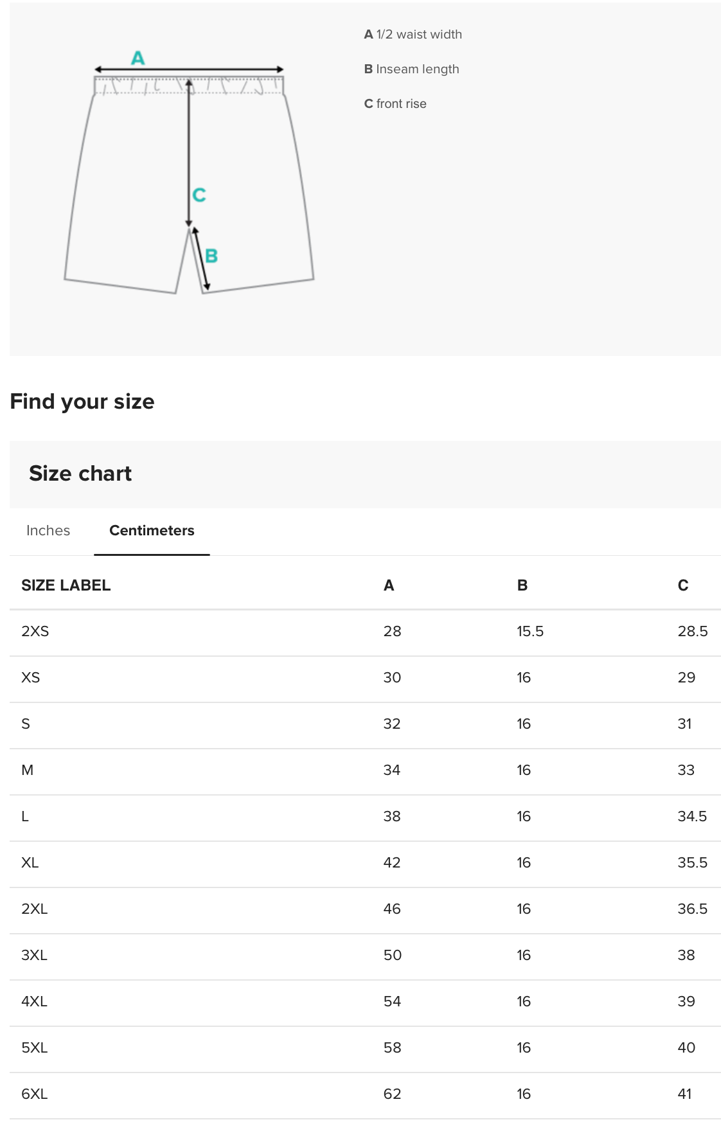Click the 6XL size row label
The height and width of the screenshot is (1122, 721).
click(x=35, y=1094)
